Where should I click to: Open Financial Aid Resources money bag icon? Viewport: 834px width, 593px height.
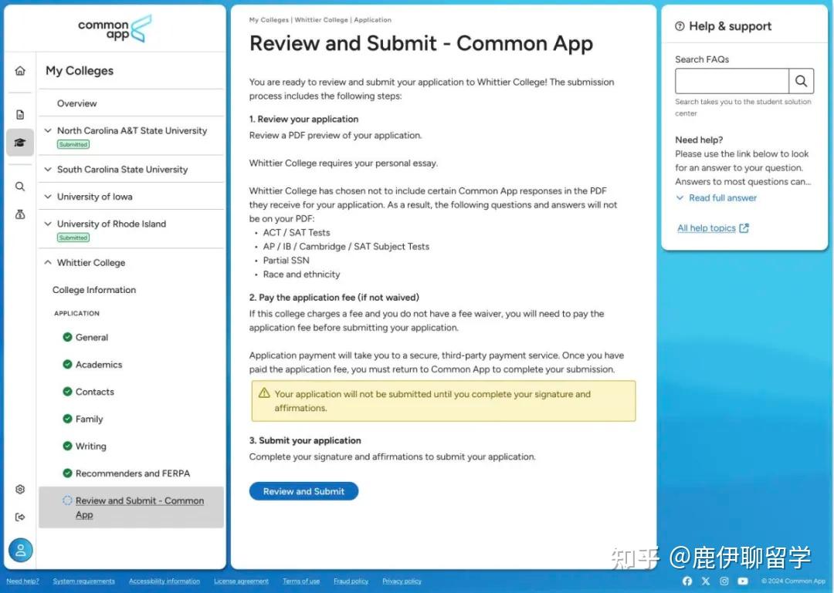pyautogui.click(x=20, y=214)
